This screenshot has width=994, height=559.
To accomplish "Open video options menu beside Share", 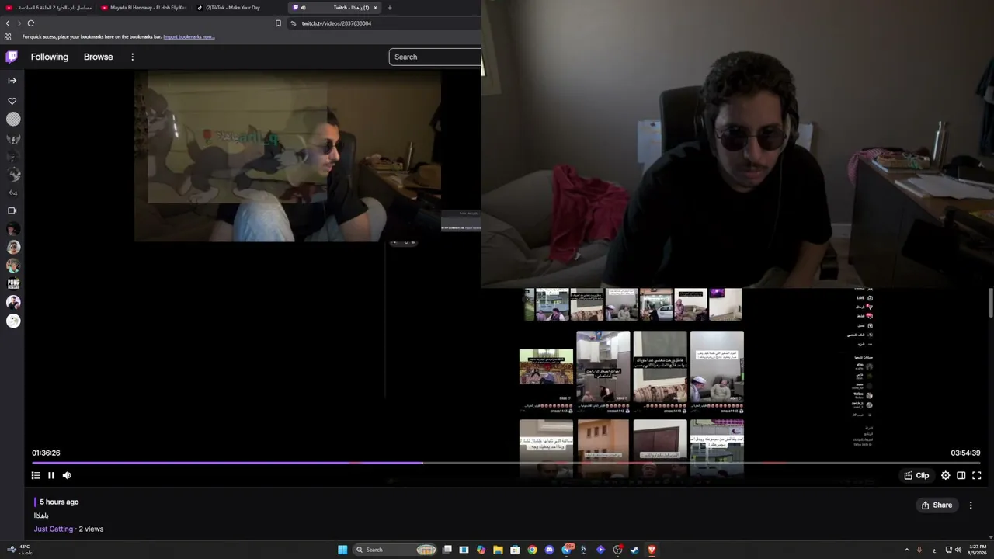I will pos(971,505).
